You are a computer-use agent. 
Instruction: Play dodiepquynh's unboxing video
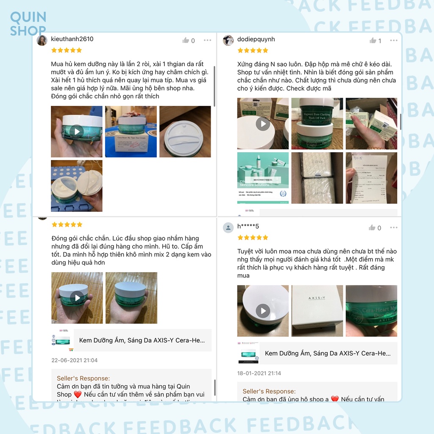point(263,123)
